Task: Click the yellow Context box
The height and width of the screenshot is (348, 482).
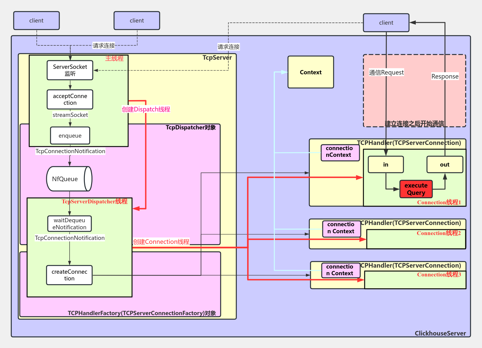Action: point(310,72)
